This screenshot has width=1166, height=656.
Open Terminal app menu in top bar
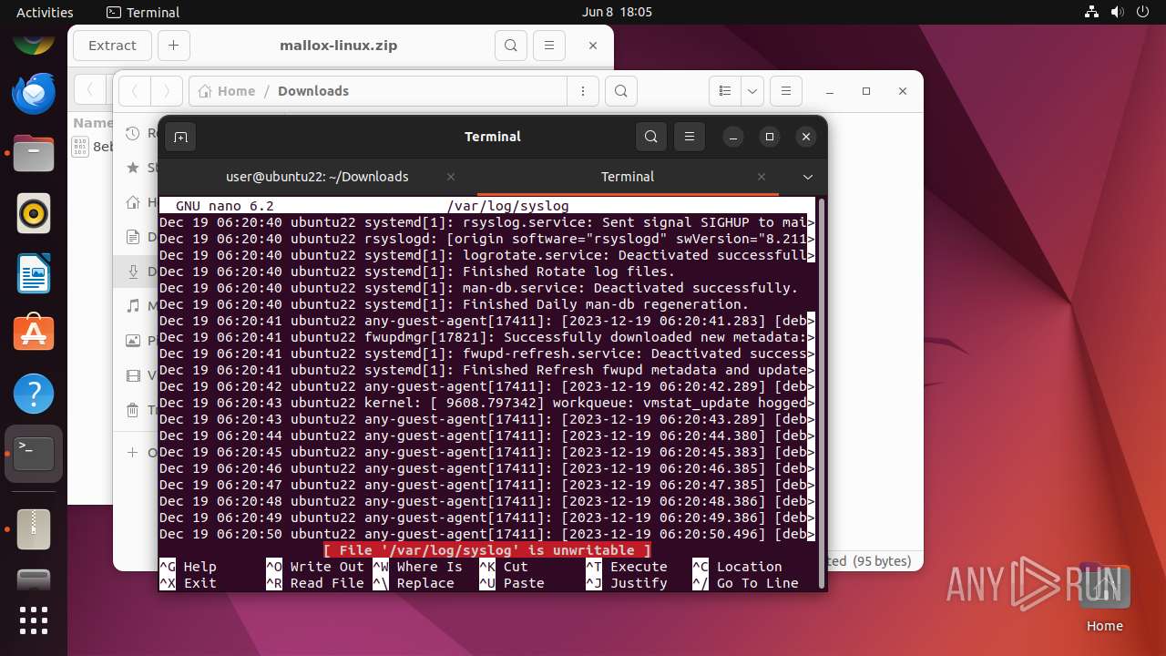(143, 12)
